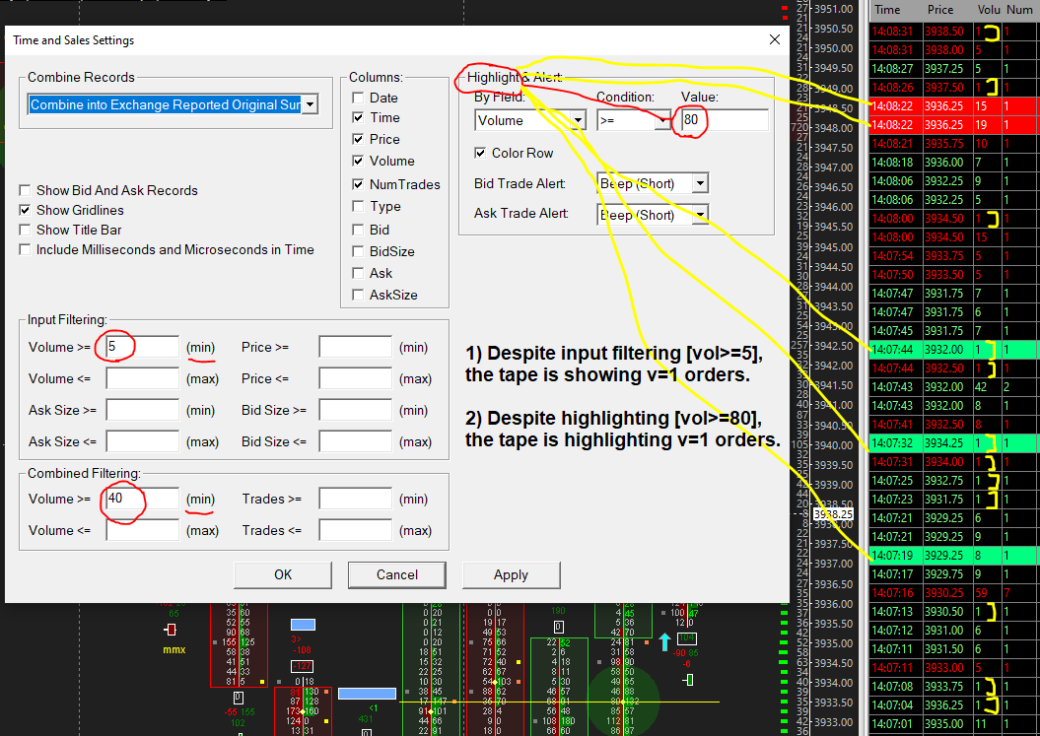Toggle the Volume column checkbox

358,162
